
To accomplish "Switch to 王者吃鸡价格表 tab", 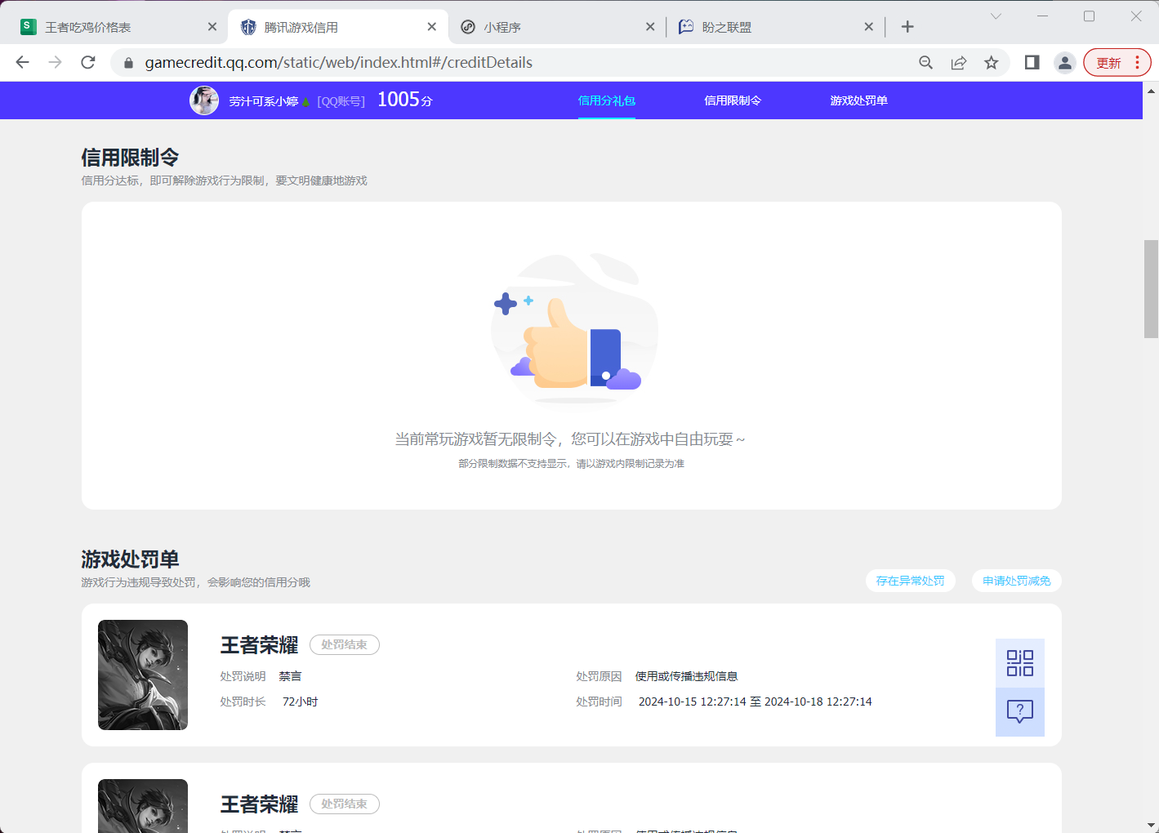I will [x=115, y=27].
